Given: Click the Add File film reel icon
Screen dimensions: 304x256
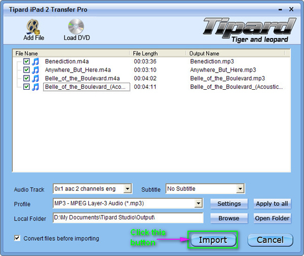Looking at the screenshot, I should [x=33, y=26].
